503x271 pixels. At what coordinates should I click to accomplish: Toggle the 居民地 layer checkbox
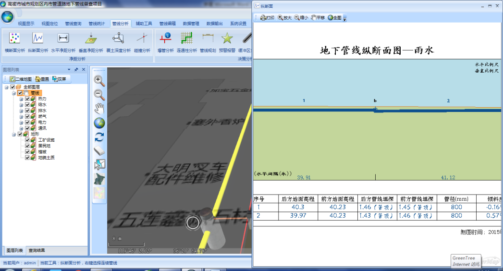tap(27, 146)
